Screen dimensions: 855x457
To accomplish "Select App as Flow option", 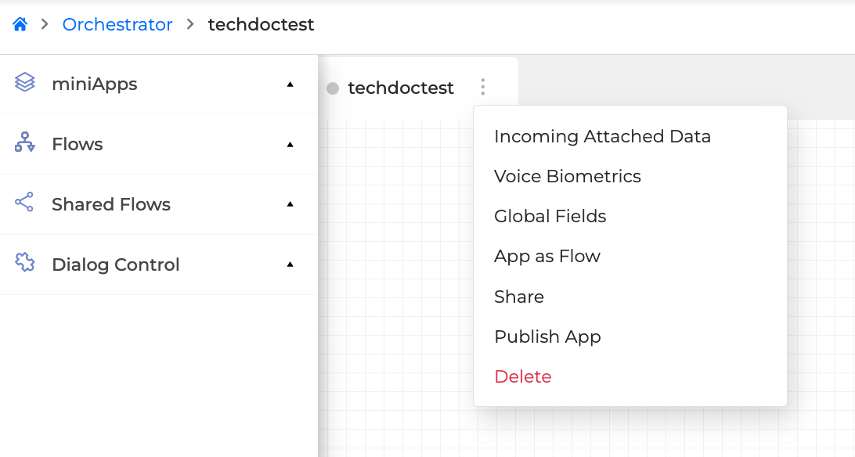I will 547,256.
